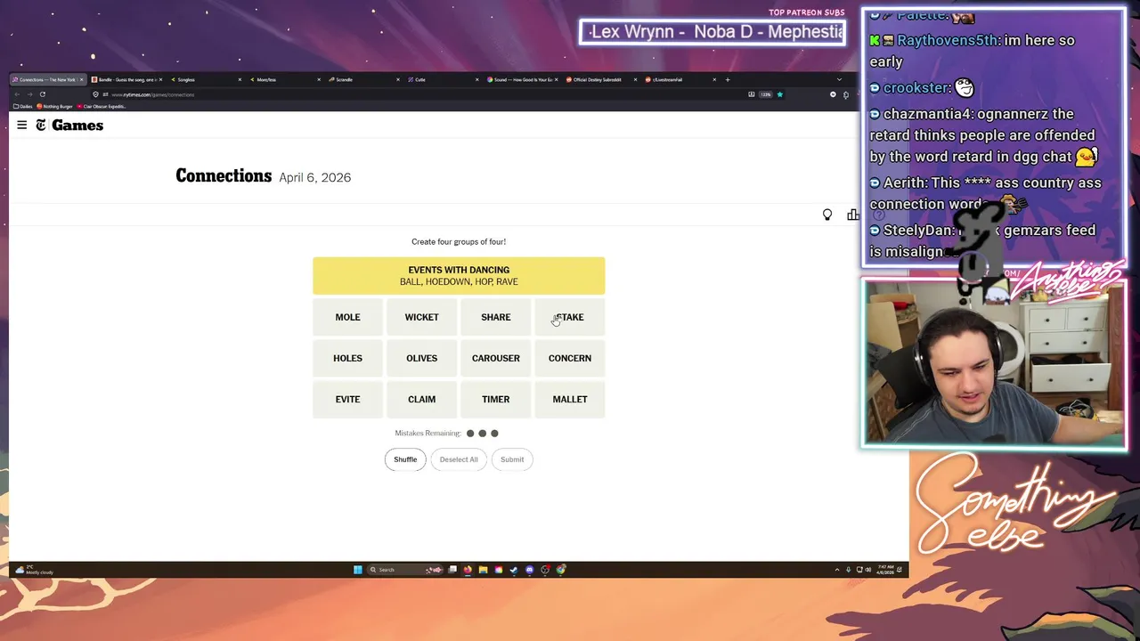Select the STAKE tile
The image size is (1140, 641).
click(570, 317)
